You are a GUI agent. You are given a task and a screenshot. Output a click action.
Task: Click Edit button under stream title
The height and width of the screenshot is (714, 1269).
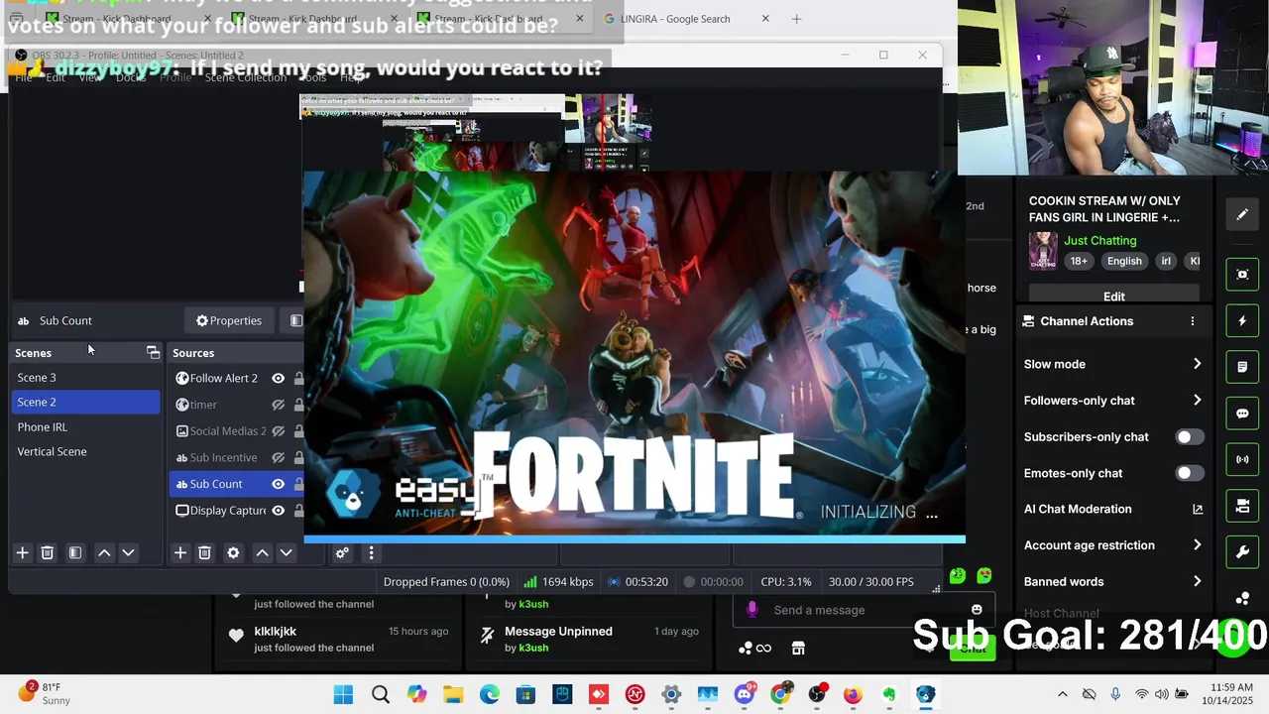coord(1114,296)
